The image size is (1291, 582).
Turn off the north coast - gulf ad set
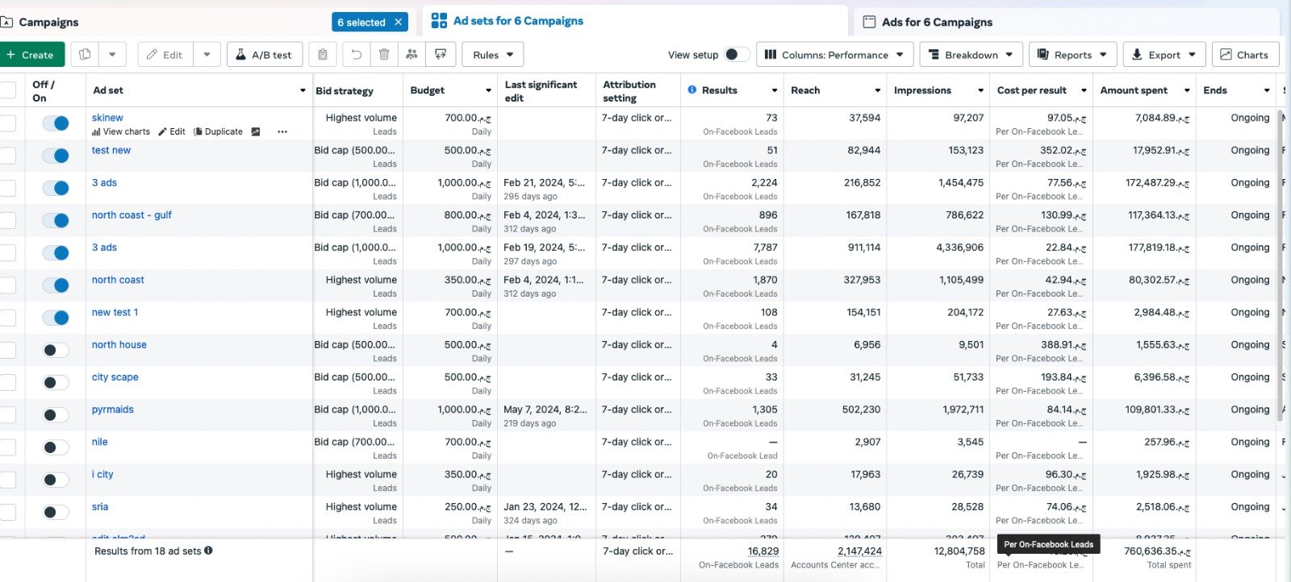pyautogui.click(x=56, y=221)
